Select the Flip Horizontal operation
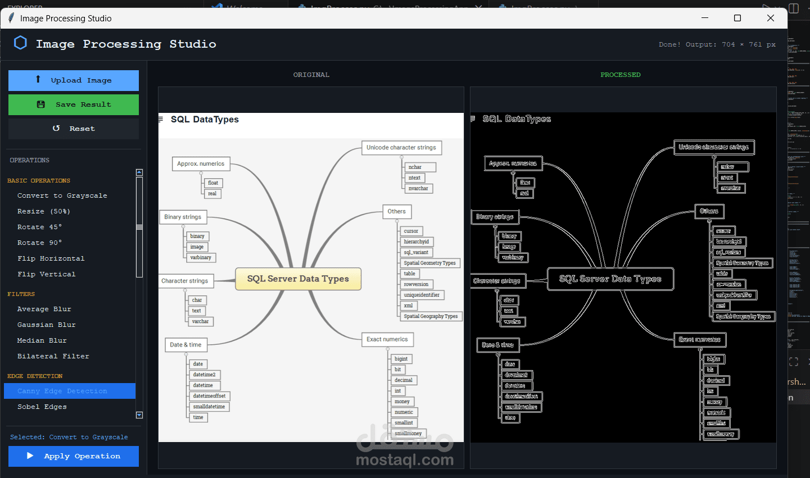Screen dimensions: 810x478 click(x=70, y=258)
